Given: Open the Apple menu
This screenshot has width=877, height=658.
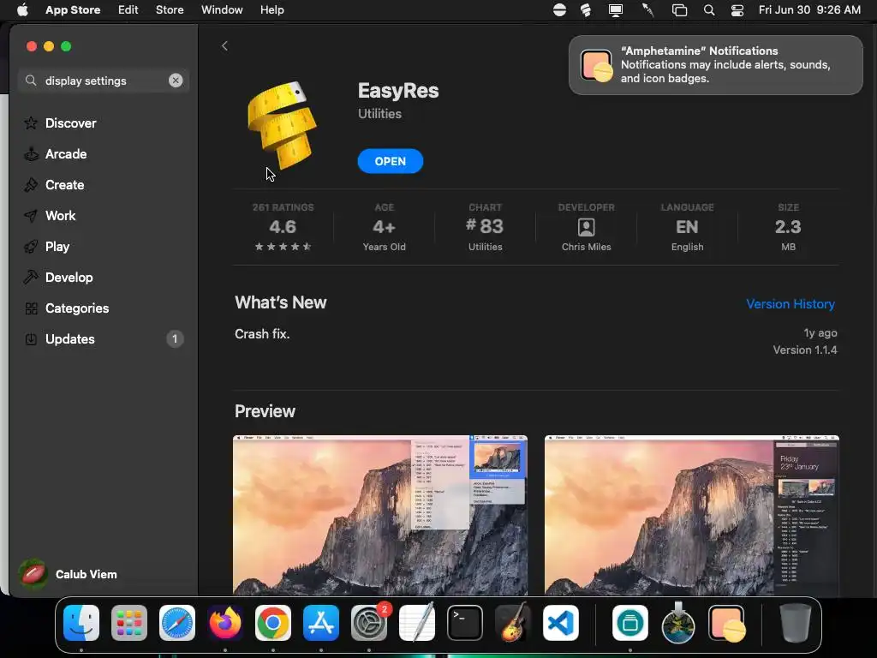Looking at the screenshot, I should (22, 10).
